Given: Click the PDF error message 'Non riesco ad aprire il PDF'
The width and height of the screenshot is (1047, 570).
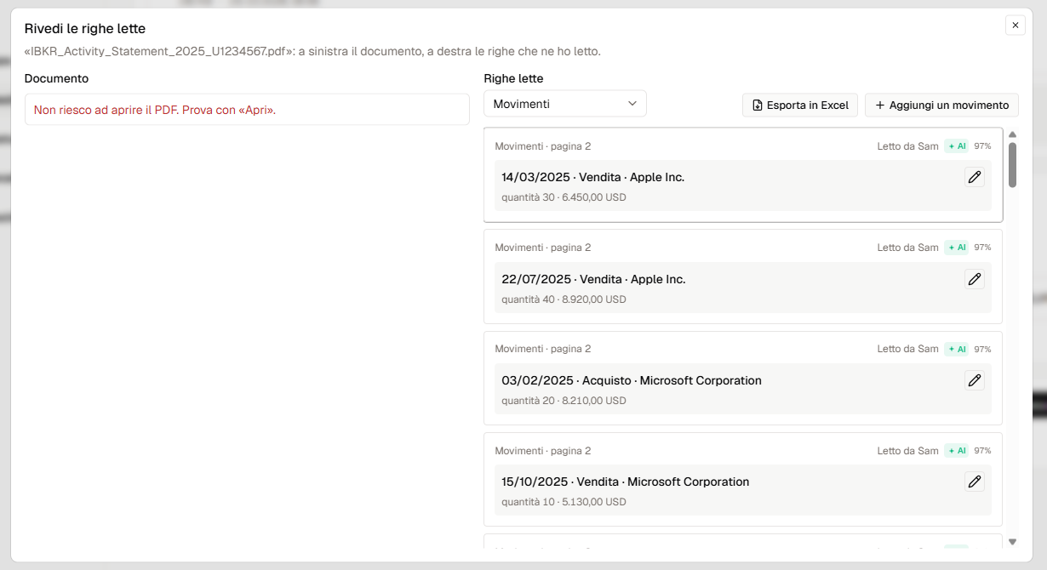Looking at the screenshot, I should 155,110.
